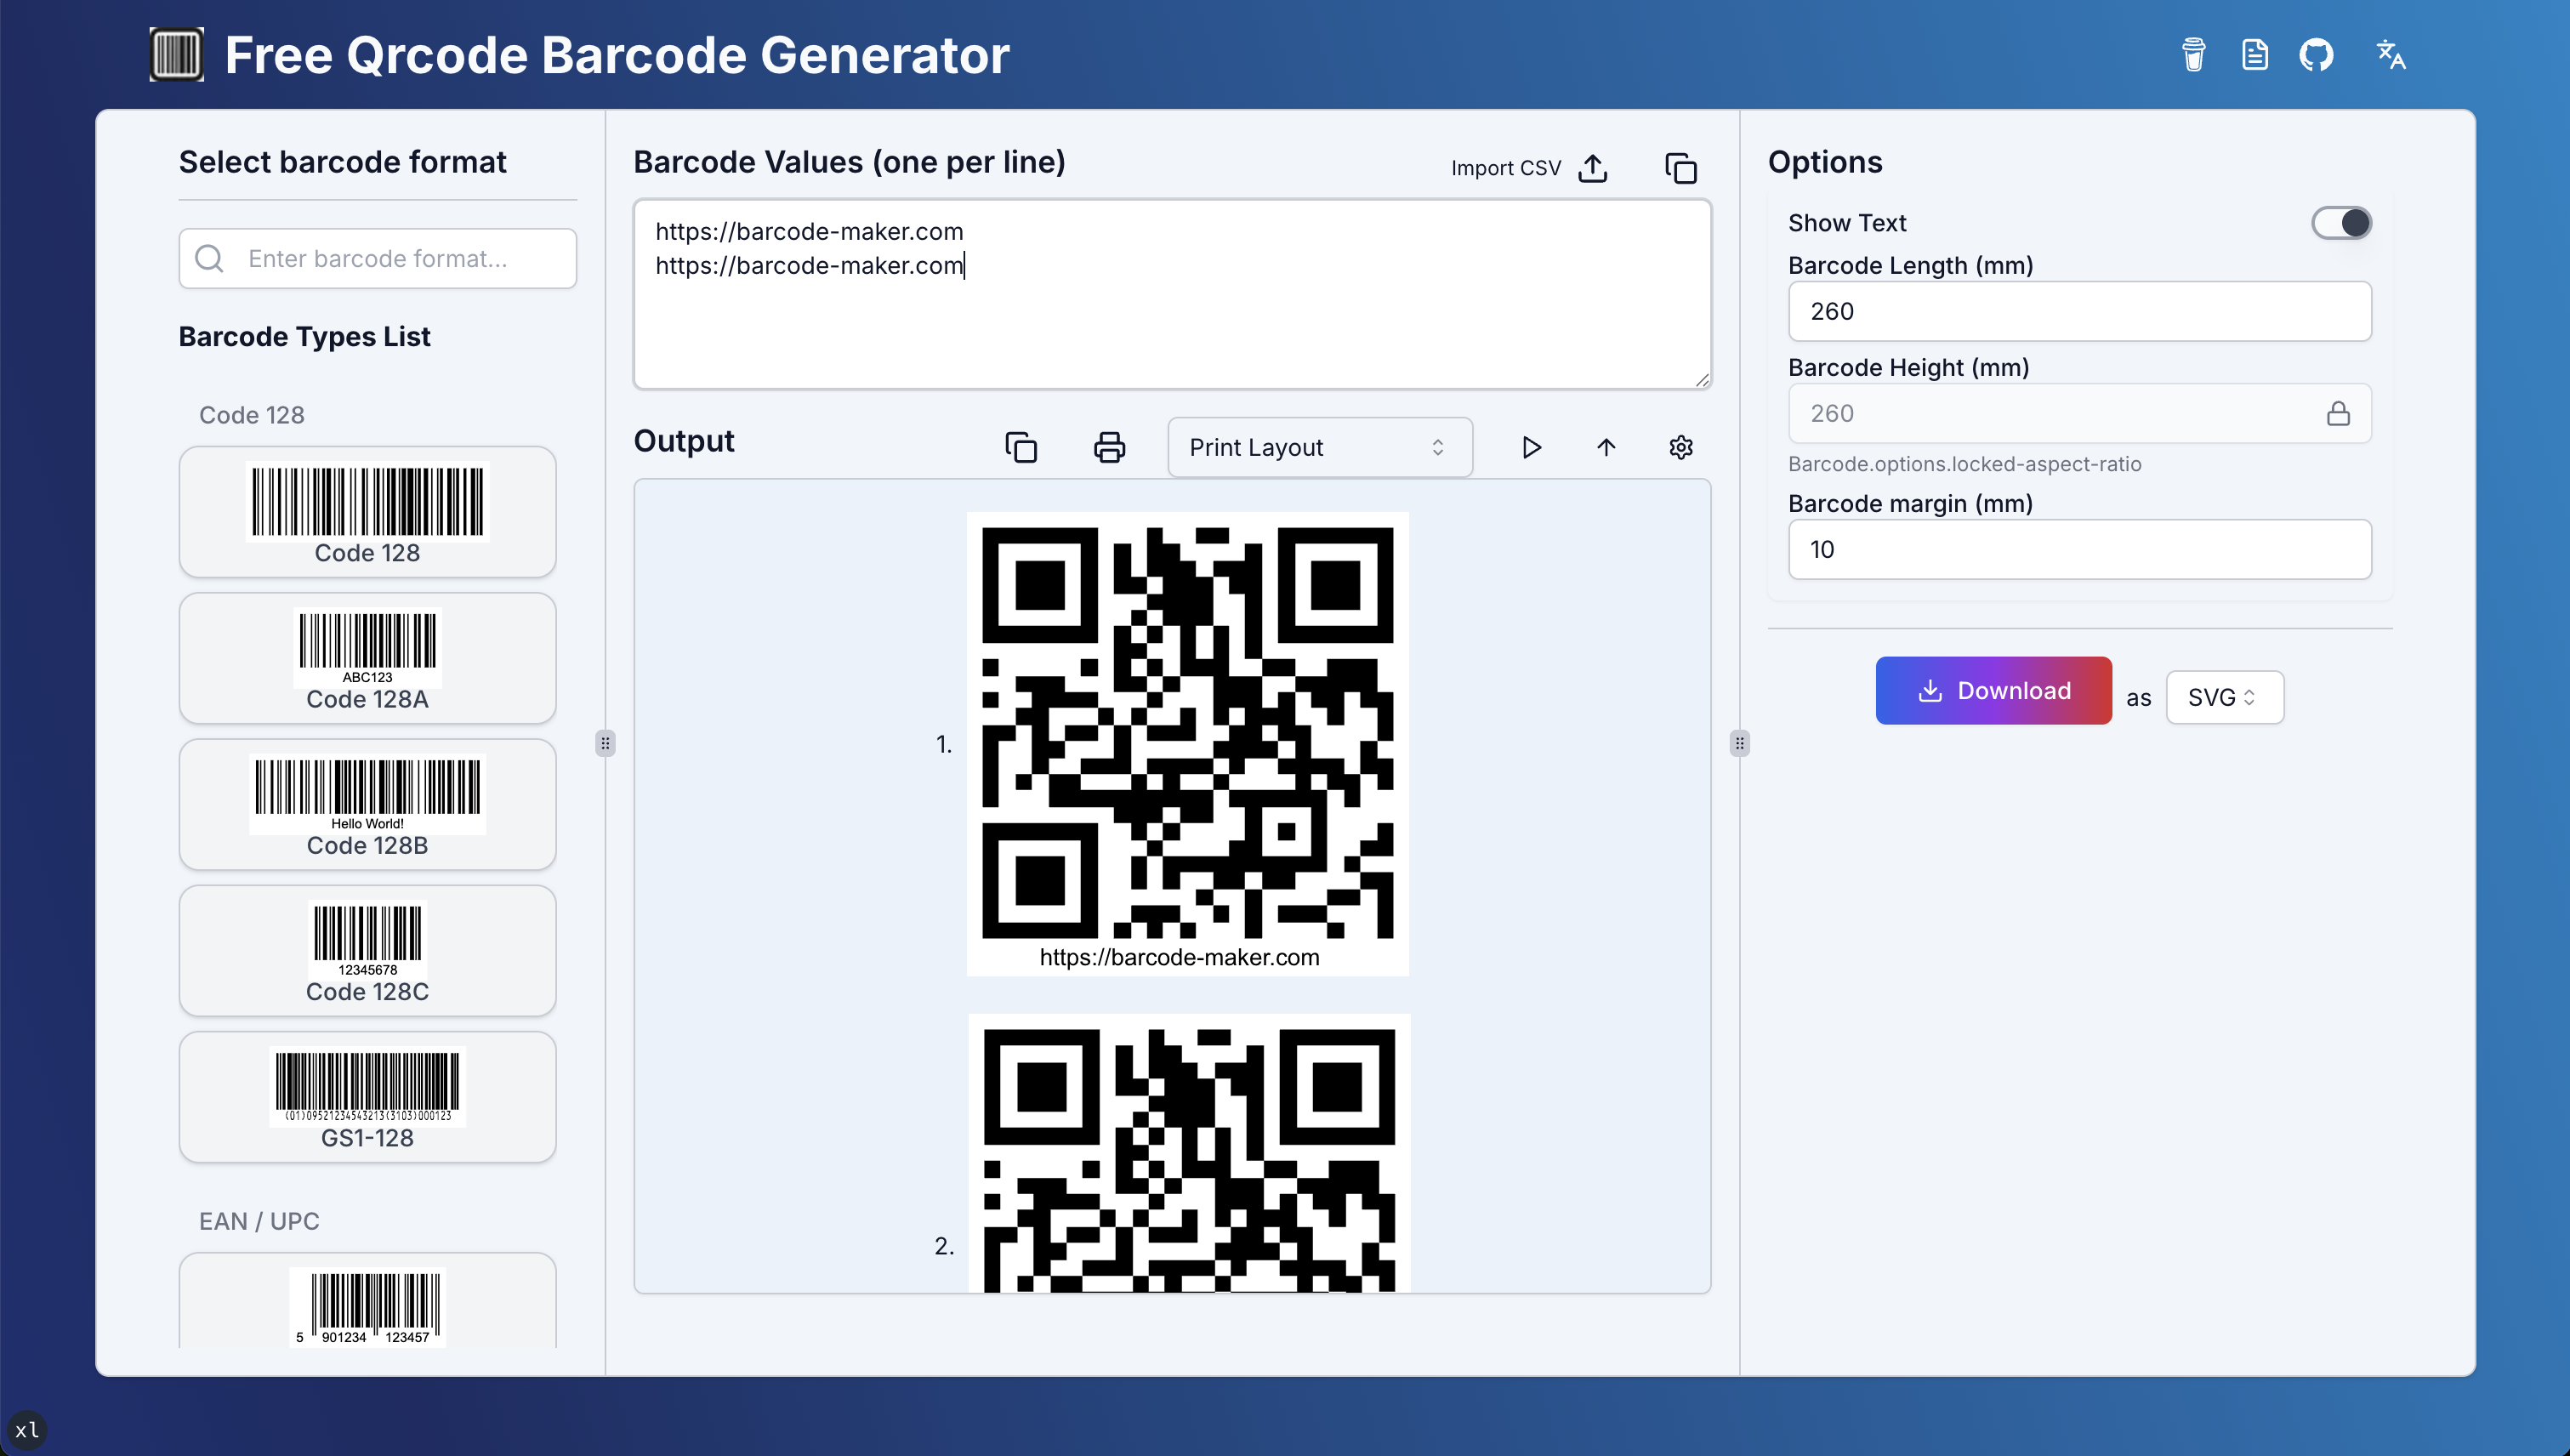Click the Code 128 section heading

click(x=252, y=415)
